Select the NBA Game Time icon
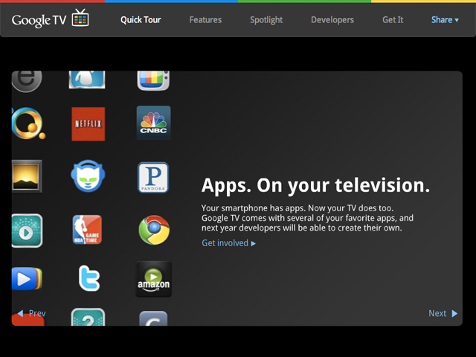The height and width of the screenshot is (357, 476). pos(87,230)
